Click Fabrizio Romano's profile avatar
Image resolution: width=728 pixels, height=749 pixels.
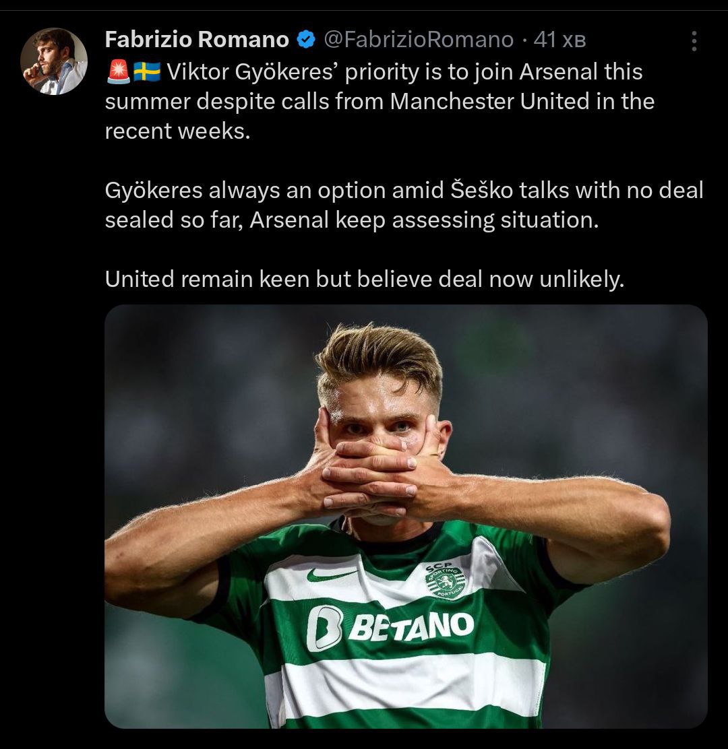pyautogui.click(x=54, y=61)
